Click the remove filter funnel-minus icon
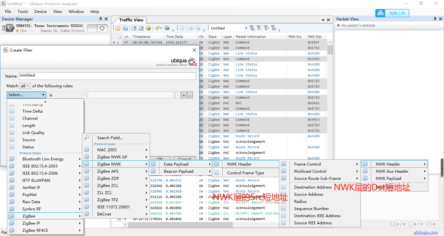This screenshot has width=444, height=236. [273, 28]
